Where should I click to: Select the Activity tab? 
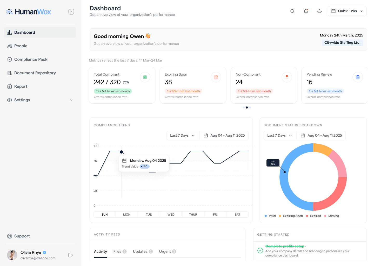pos(101,251)
